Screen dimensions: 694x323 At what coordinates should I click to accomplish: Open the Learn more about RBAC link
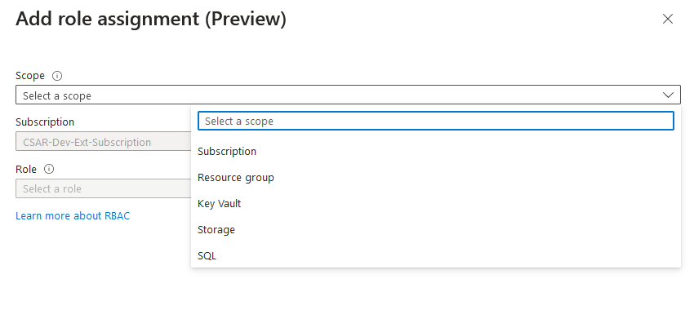point(73,215)
